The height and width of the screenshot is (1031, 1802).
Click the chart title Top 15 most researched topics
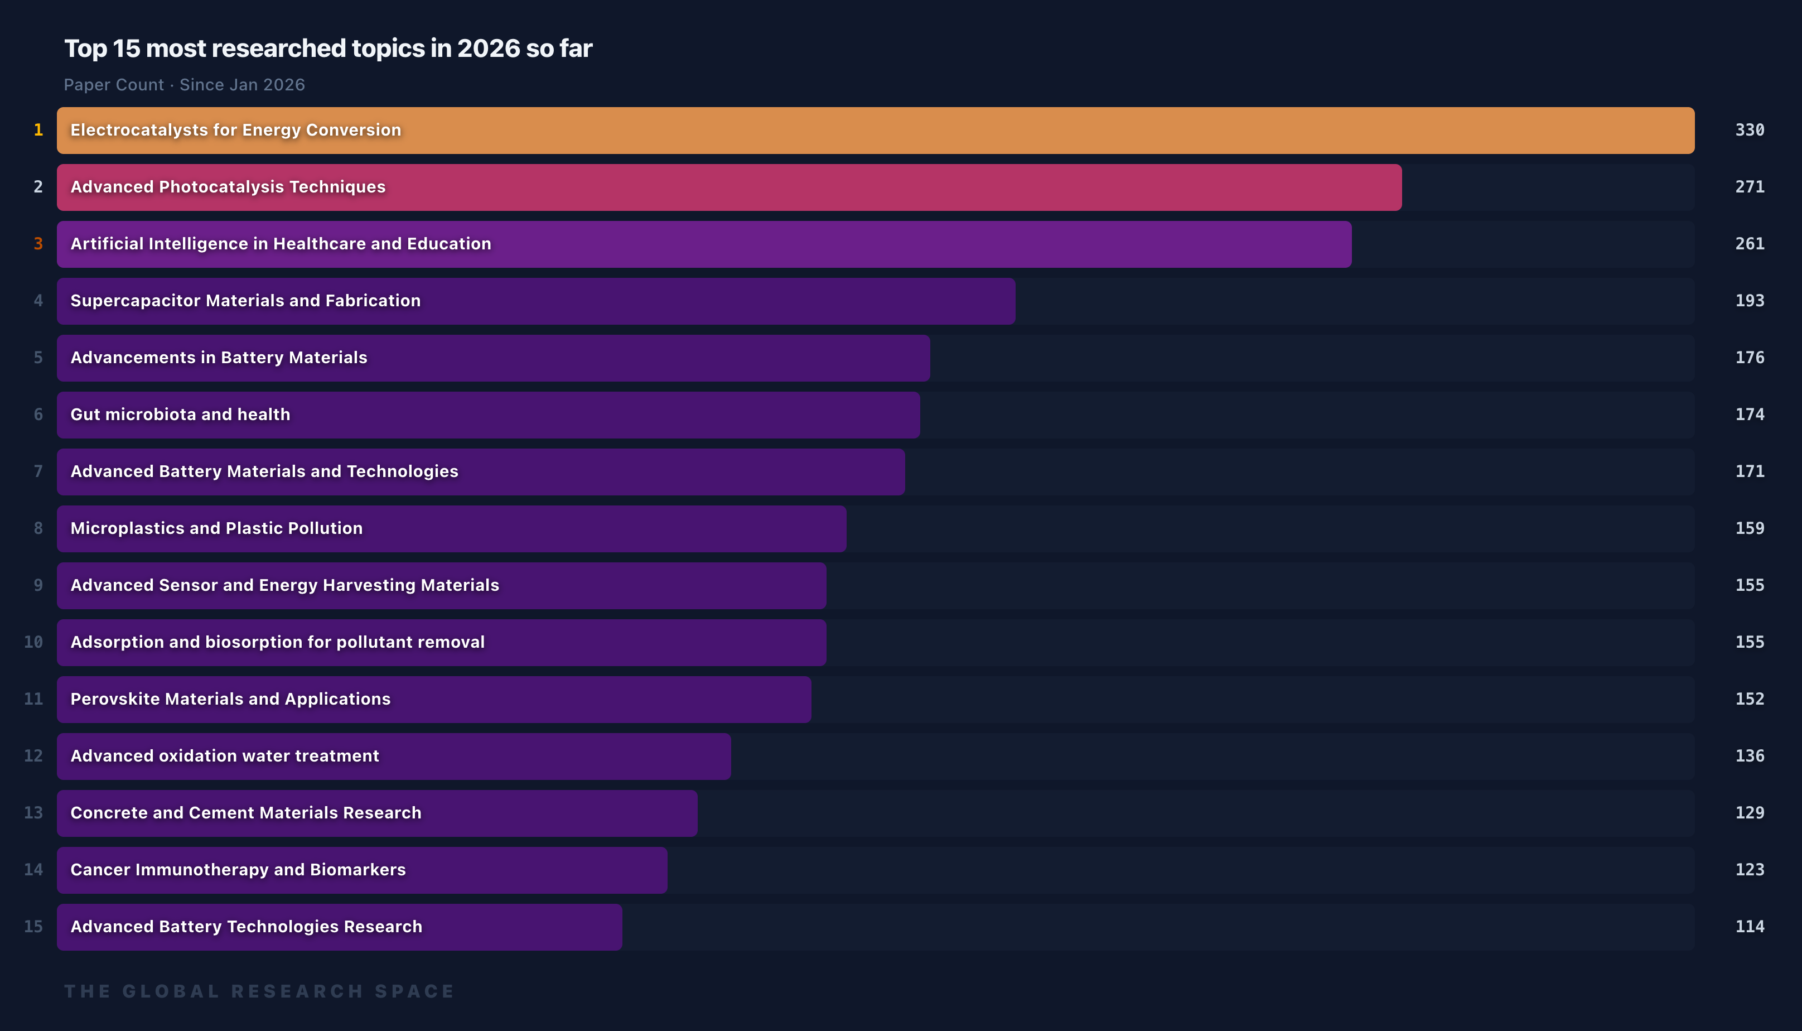pos(328,48)
